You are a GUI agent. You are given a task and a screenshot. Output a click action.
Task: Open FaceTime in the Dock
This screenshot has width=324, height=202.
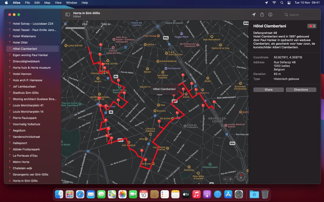point(133,194)
